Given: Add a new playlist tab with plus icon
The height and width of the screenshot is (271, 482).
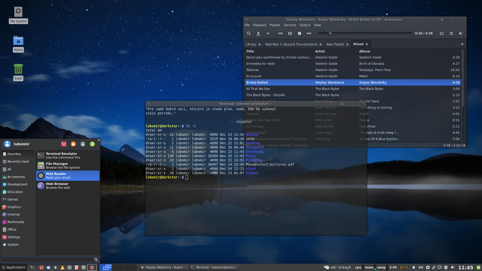Looking at the screenshot, I should (x=462, y=44).
